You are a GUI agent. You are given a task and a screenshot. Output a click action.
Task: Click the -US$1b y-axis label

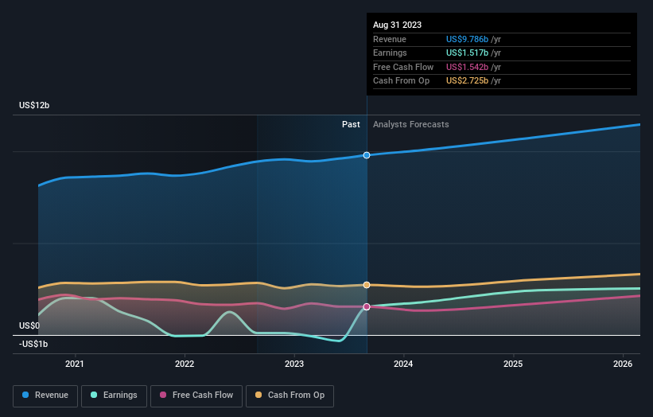(33, 344)
